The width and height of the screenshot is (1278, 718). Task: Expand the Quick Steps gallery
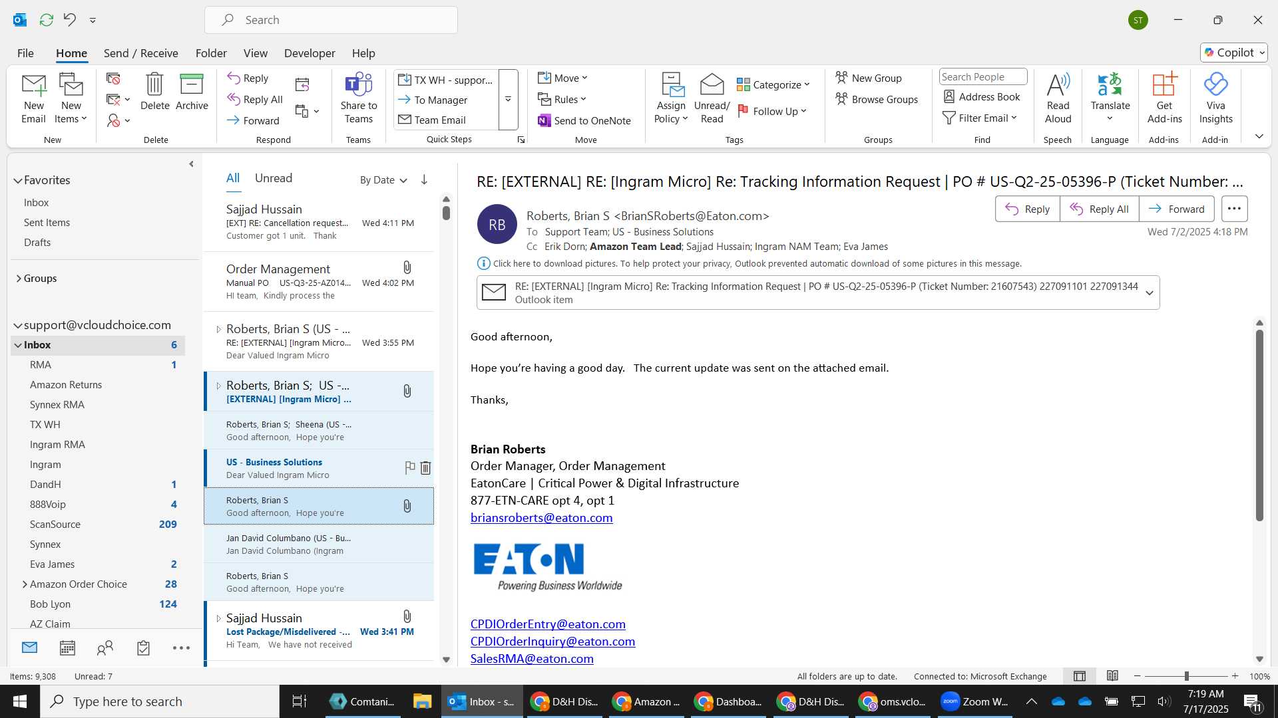pos(508,100)
